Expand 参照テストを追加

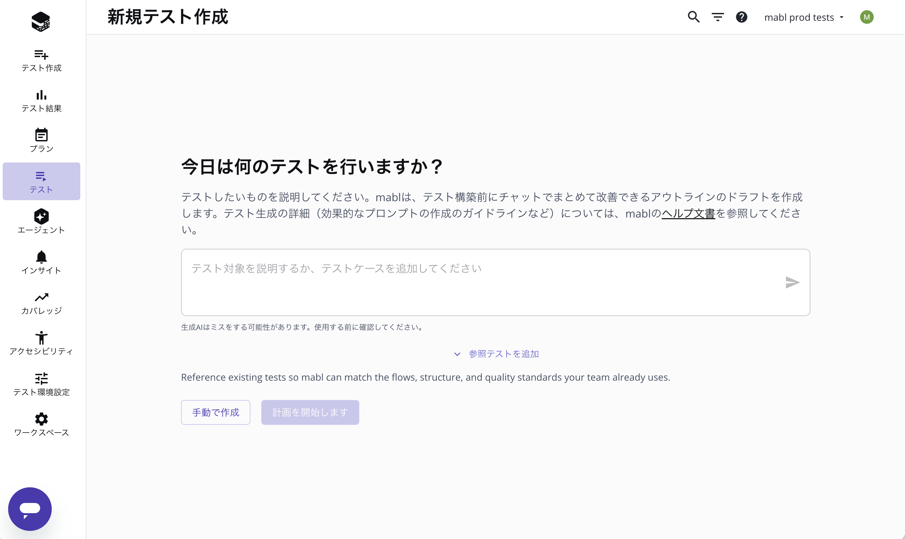tap(496, 354)
